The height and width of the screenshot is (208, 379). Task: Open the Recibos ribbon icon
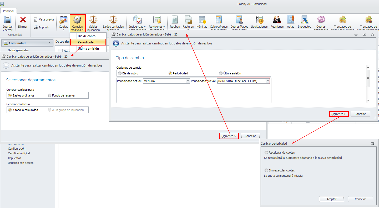coord(175,20)
